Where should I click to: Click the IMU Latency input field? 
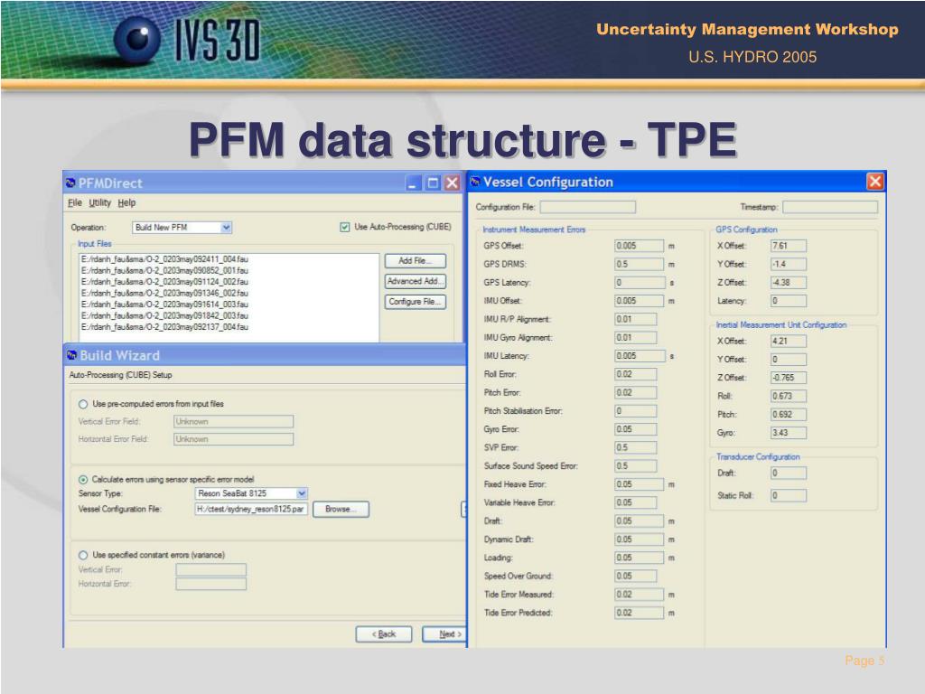point(640,356)
